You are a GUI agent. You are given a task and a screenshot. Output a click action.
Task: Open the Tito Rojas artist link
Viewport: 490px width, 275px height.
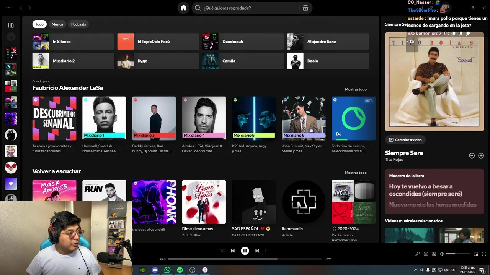coord(394,160)
